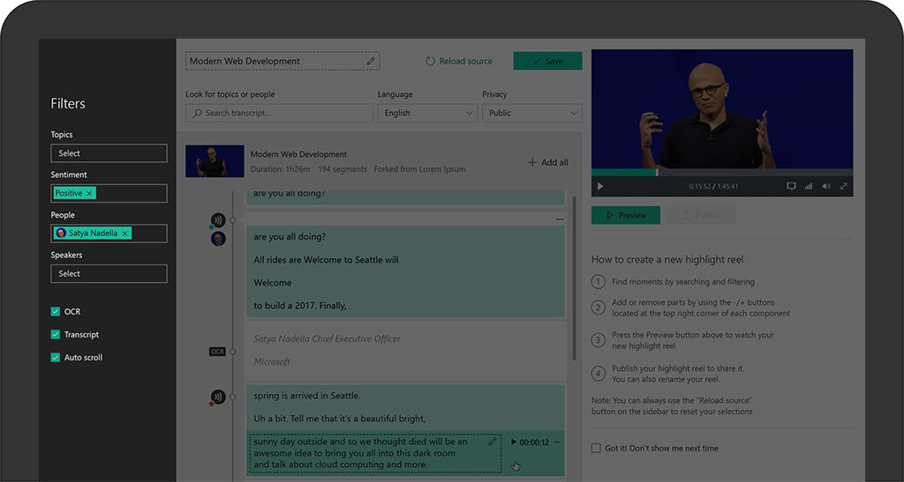904x482 pixels.
Task: Remove Satya Nadella from People filter
Action: [125, 234]
